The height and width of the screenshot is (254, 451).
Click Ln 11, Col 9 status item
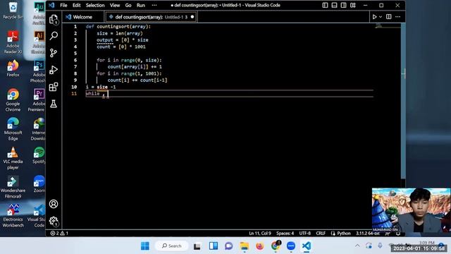(x=260, y=234)
